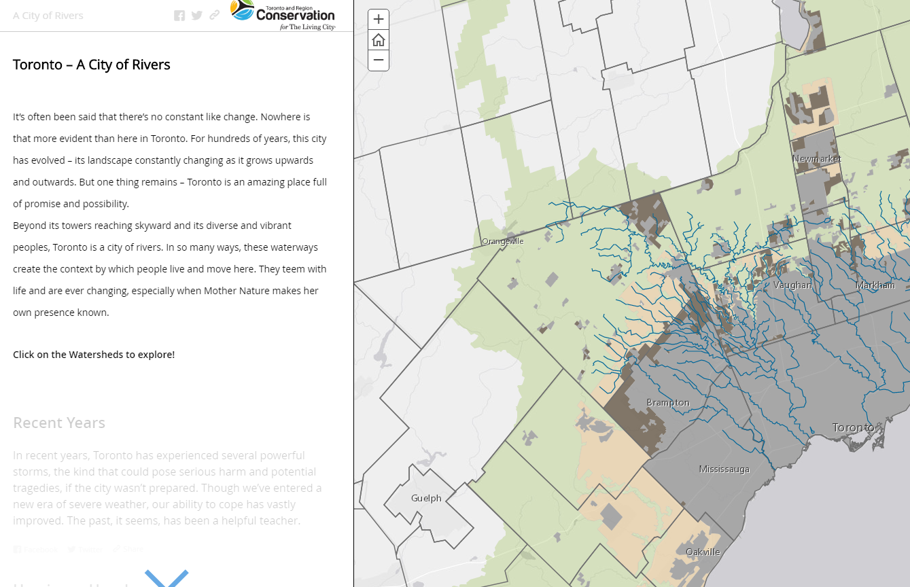This screenshot has width=910, height=587.
Task: Open Toronto and Region Conservation logo
Action: [283, 15]
